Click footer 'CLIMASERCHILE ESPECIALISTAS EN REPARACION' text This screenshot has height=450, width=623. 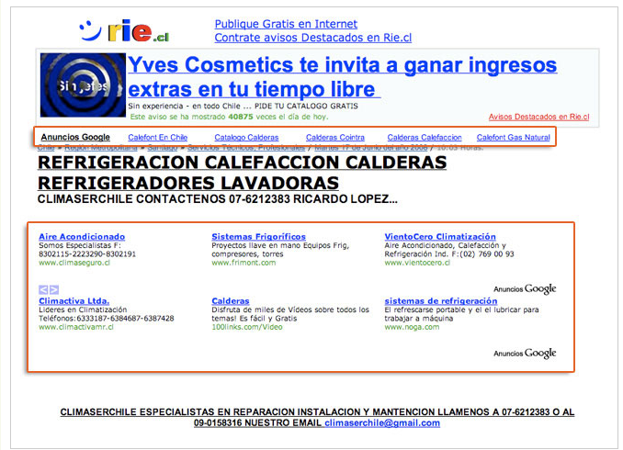tap(317, 418)
